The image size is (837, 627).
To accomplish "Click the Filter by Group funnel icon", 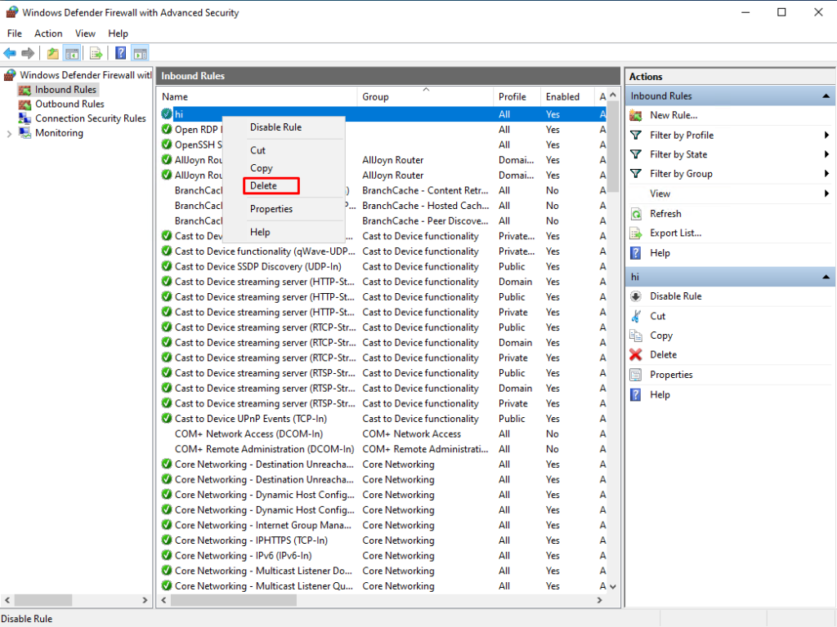I will (636, 174).
